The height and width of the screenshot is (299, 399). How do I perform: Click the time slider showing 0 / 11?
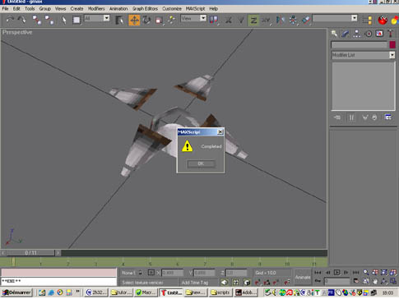point(30,253)
